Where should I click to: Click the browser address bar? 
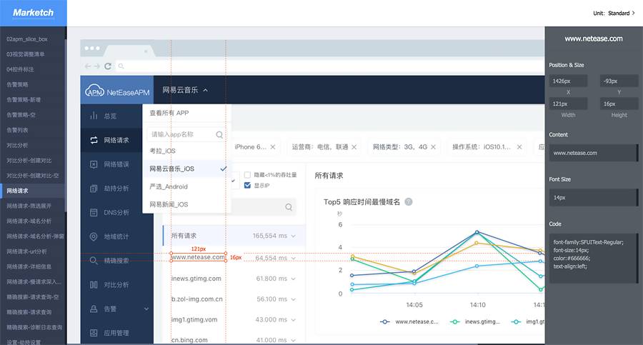[x=329, y=66]
